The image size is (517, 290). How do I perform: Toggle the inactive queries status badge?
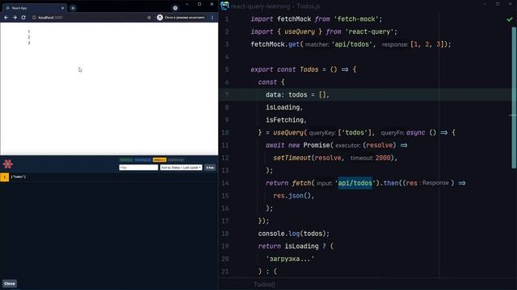[x=176, y=159]
